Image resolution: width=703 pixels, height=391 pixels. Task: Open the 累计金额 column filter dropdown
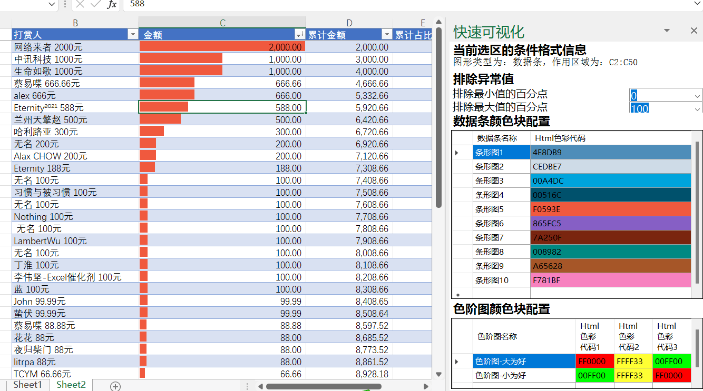point(387,35)
